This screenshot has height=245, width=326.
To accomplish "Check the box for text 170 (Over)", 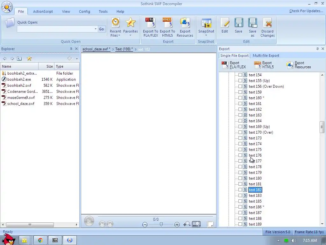I will (240, 132).
